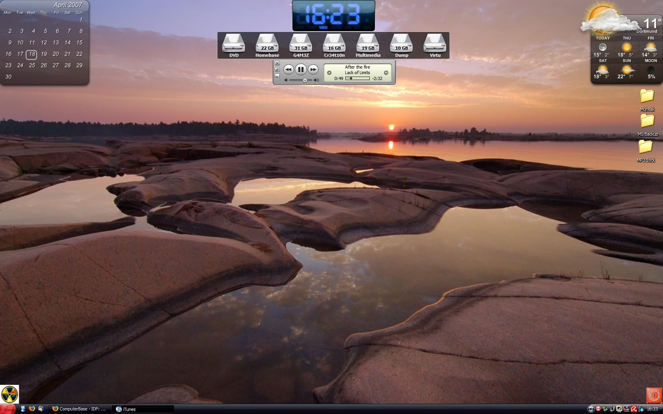Skip to next track in mini player
The width and height of the screenshot is (663, 414).
[x=313, y=69]
